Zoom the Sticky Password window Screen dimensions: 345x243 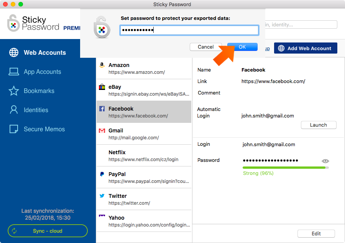21,4
